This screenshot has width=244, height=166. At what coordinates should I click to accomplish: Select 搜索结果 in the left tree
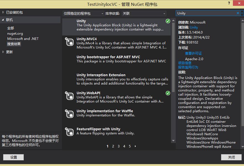point(14,44)
